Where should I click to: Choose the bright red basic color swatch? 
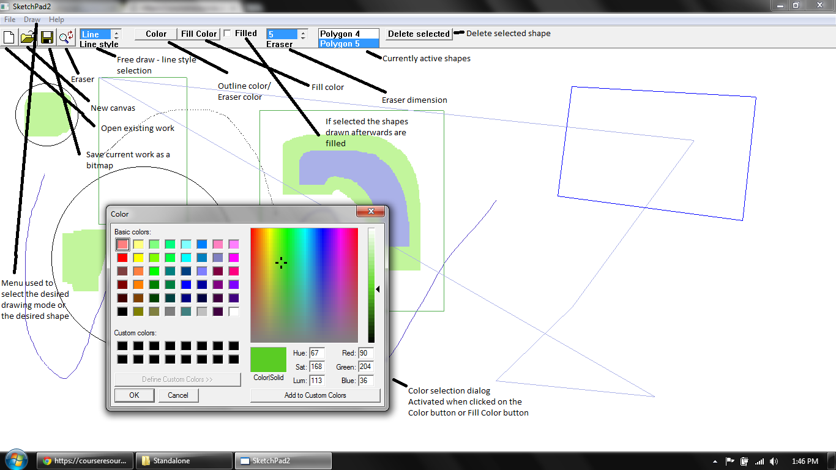pos(122,258)
